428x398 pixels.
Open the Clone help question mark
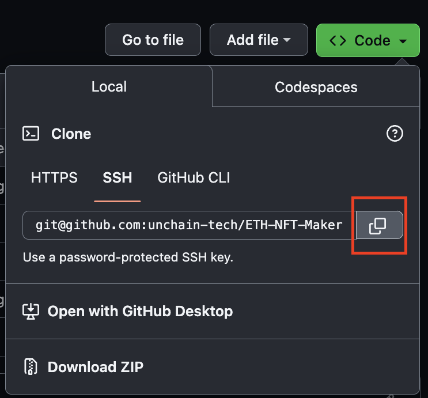pos(395,134)
